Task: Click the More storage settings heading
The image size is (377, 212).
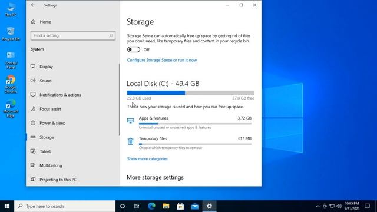Action: [155, 177]
